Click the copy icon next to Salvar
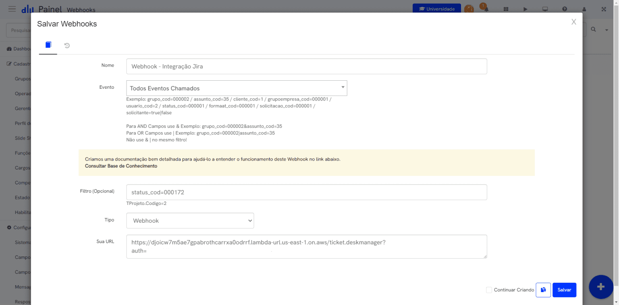The width and height of the screenshot is (619, 305). tap(543, 290)
